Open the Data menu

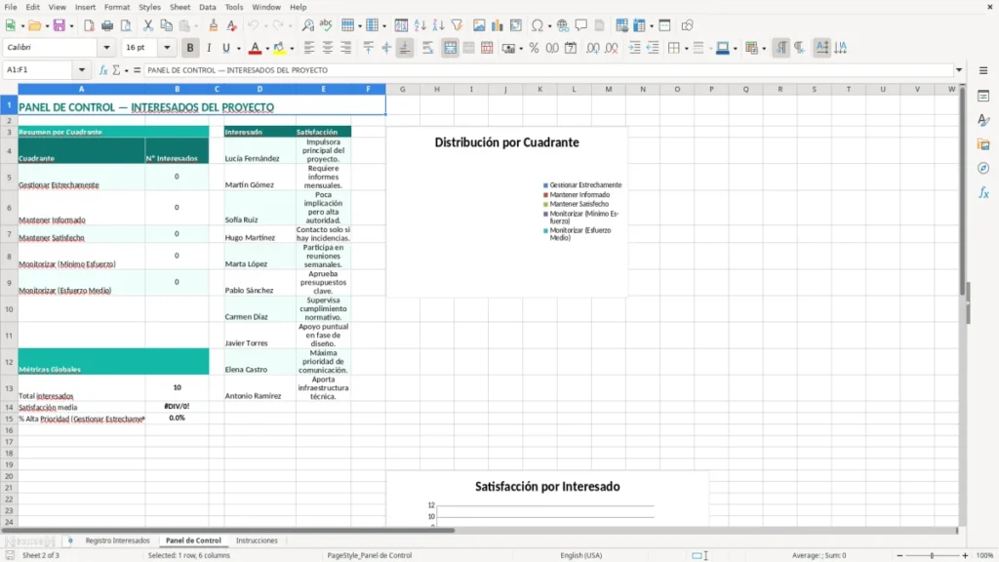(207, 7)
